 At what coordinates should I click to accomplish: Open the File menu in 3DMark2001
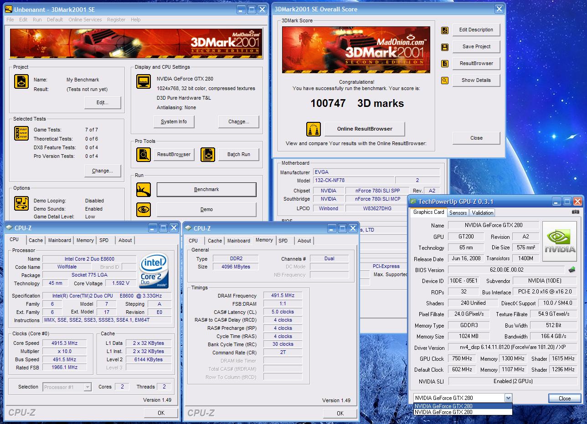[10, 20]
